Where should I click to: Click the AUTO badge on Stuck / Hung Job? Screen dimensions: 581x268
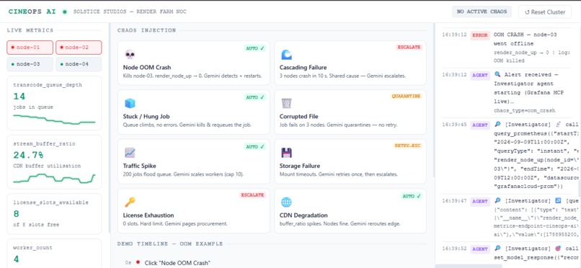tap(255, 97)
